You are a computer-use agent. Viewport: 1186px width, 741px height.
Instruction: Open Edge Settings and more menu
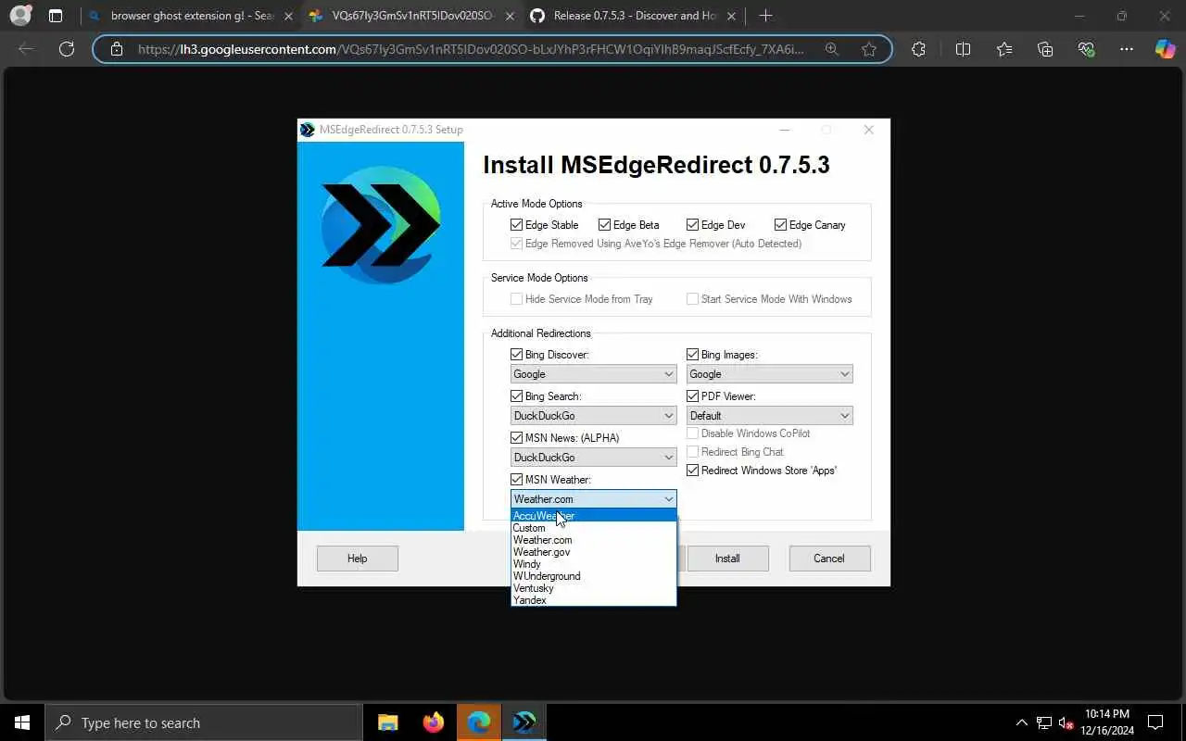(1127, 49)
